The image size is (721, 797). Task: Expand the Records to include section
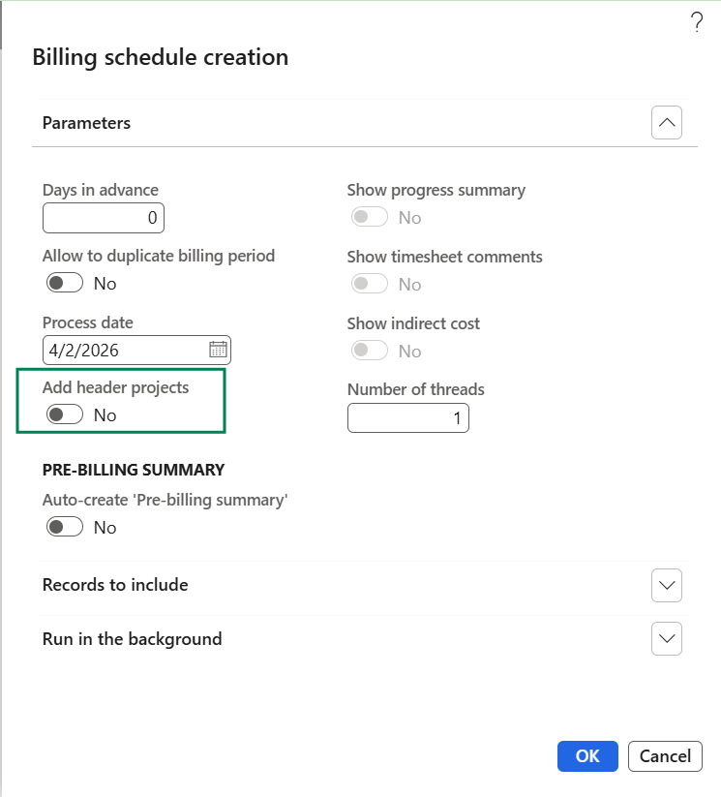[x=667, y=585]
